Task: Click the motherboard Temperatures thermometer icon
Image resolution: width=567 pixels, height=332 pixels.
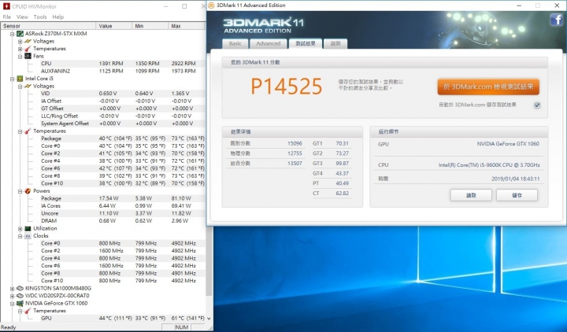Action: pyautogui.click(x=28, y=49)
